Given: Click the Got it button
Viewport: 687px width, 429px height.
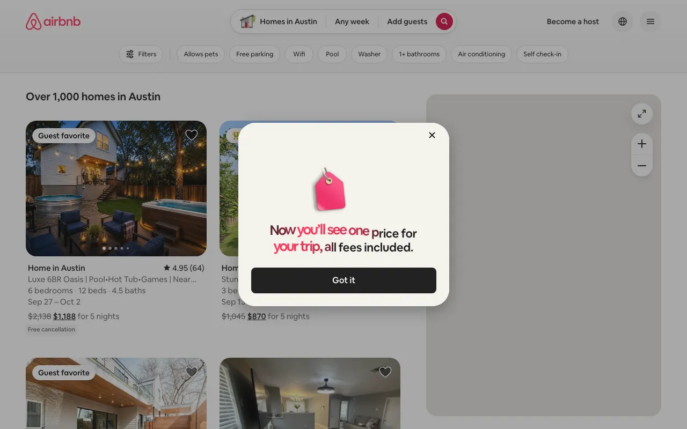Looking at the screenshot, I should 343,280.
